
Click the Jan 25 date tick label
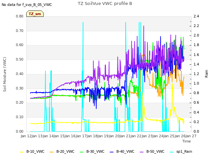point(169,136)
